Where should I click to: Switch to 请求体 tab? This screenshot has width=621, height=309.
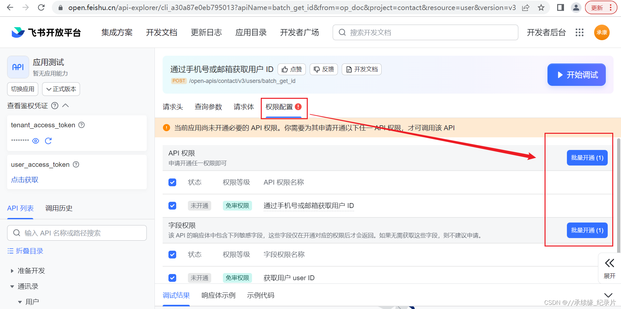click(x=244, y=107)
